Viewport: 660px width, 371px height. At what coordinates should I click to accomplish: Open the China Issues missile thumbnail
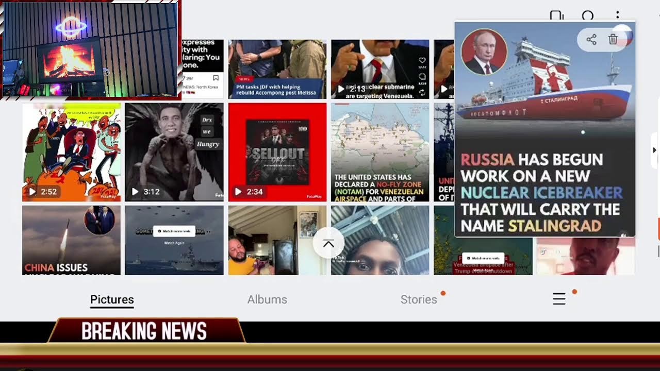pos(71,240)
